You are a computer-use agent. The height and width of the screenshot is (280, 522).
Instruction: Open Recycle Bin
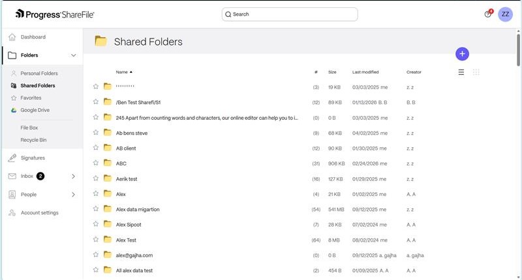click(34, 140)
